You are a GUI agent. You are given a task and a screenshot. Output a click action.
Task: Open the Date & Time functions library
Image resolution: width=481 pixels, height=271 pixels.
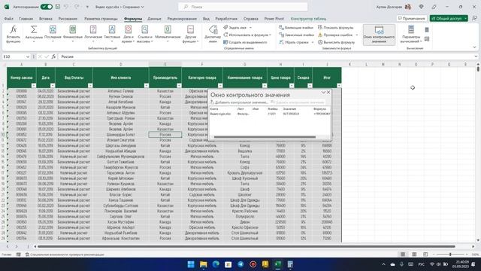point(129,34)
